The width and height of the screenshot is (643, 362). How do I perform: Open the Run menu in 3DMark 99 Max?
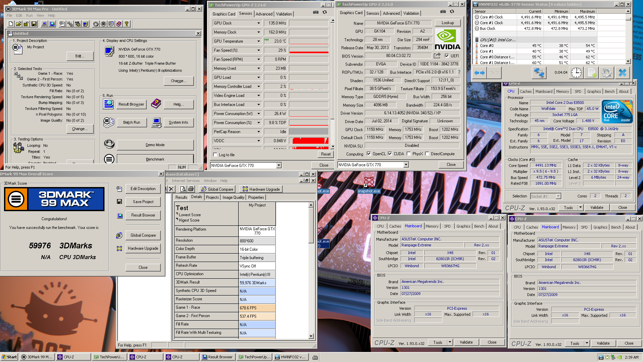pyautogui.click(x=29, y=15)
